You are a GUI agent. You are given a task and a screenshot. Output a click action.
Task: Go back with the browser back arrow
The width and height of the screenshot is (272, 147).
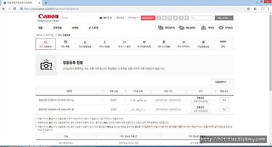pos(4,9)
